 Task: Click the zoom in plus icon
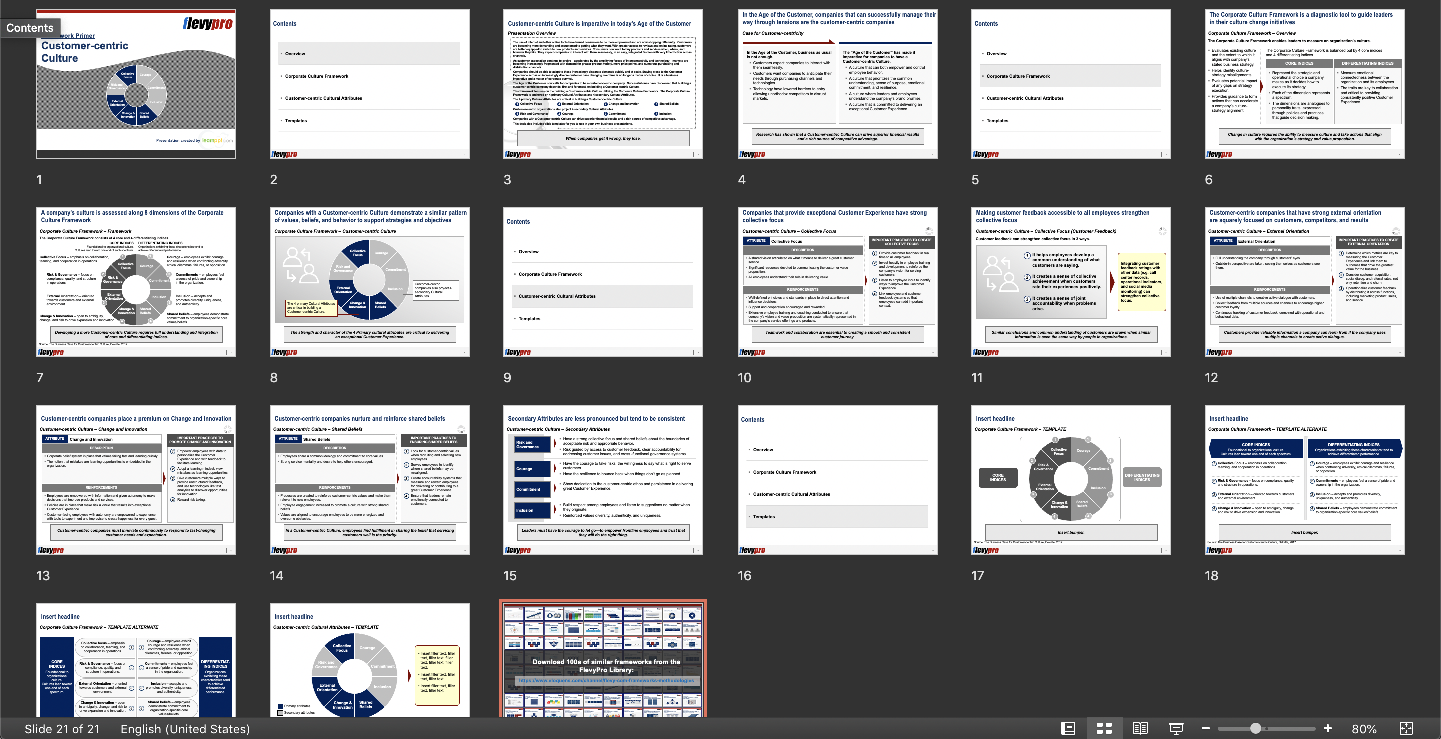[1327, 728]
